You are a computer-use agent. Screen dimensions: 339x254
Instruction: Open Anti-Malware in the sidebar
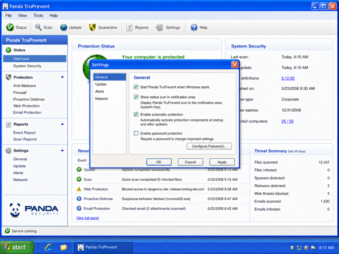[x=25, y=86]
